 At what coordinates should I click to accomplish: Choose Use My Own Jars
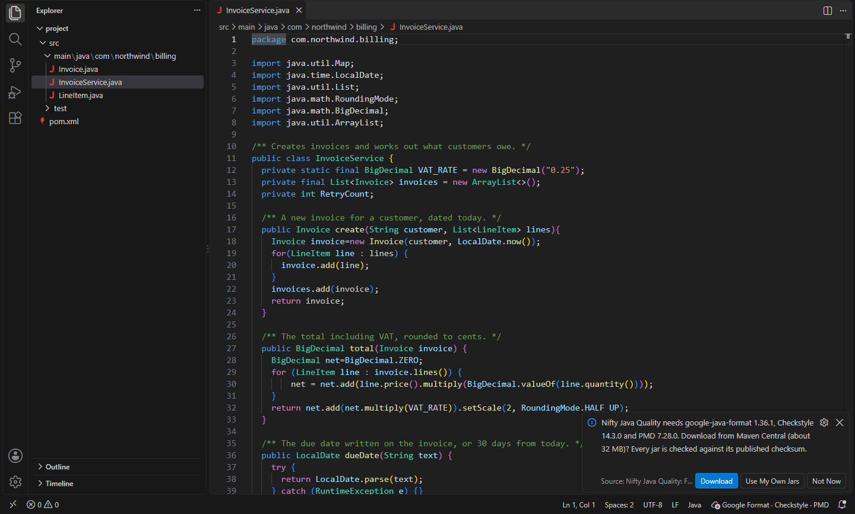click(x=772, y=481)
